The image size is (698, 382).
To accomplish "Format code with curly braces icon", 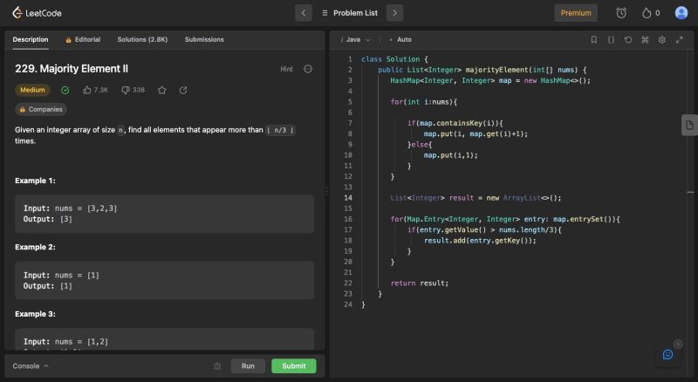I will (x=611, y=39).
